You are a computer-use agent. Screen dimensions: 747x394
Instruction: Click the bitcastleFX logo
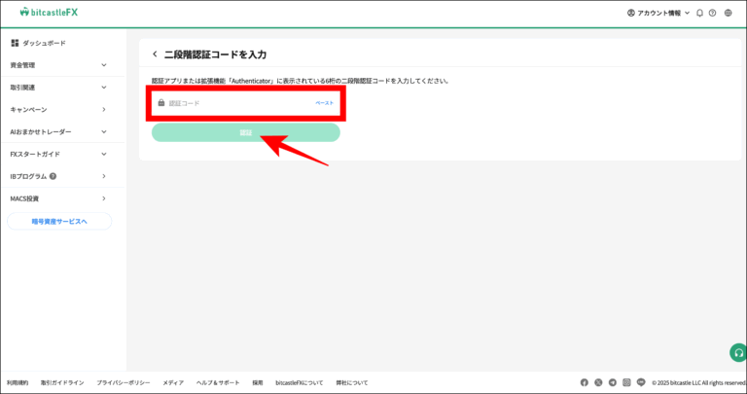pos(49,13)
